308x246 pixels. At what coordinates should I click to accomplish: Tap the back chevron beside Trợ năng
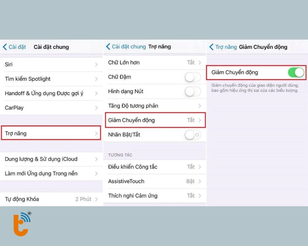pos(211,47)
